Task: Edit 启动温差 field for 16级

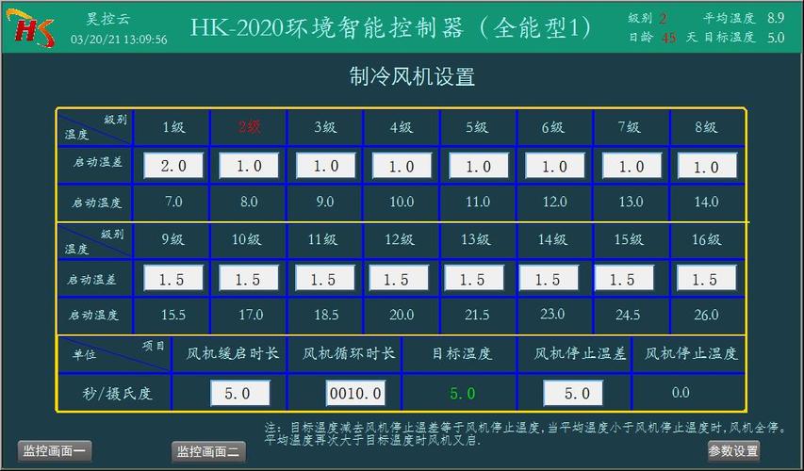Action: [x=707, y=278]
